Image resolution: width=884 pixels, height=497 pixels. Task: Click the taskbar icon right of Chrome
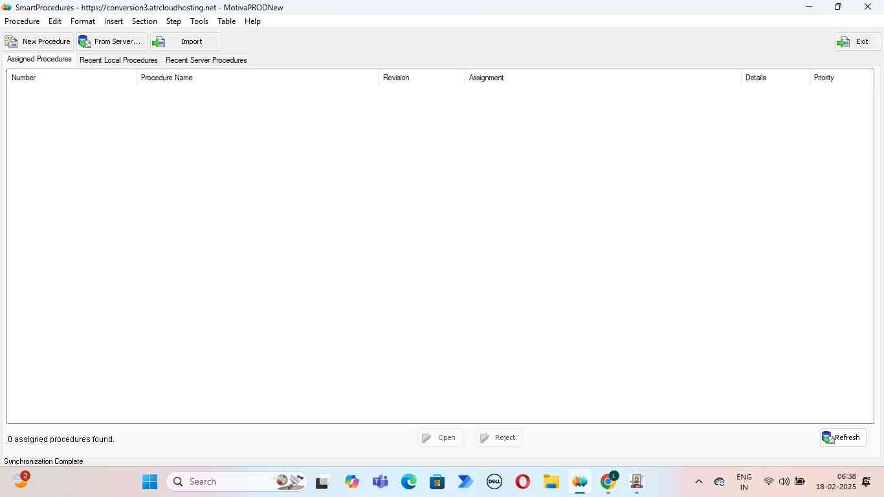[x=637, y=482]
